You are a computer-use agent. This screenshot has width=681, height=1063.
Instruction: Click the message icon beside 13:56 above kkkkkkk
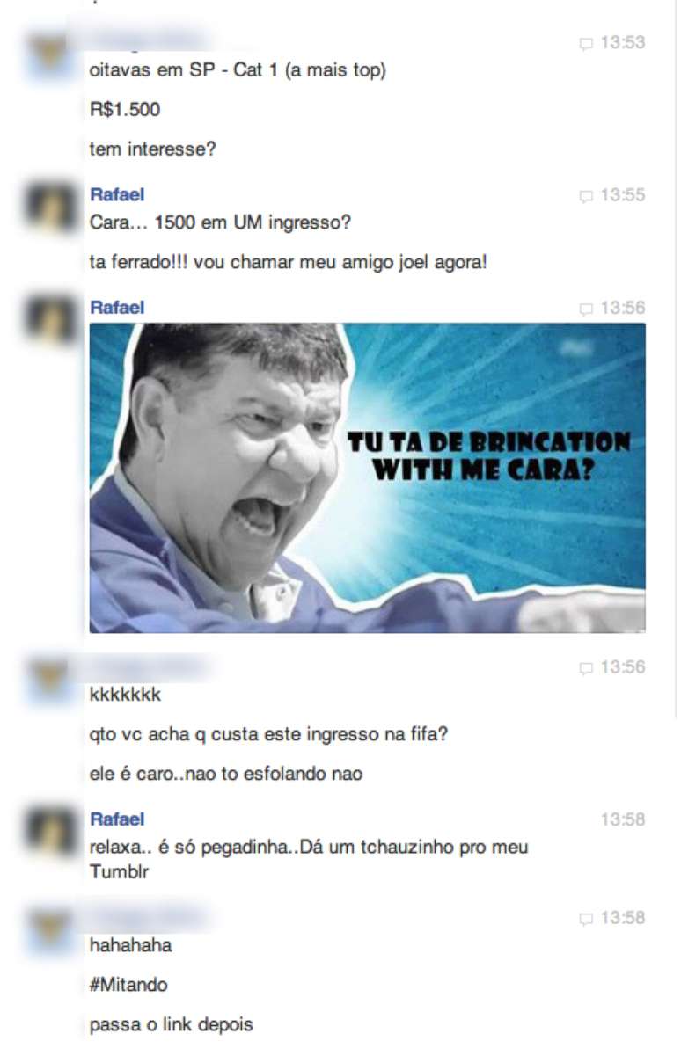[x=587, y=667]
